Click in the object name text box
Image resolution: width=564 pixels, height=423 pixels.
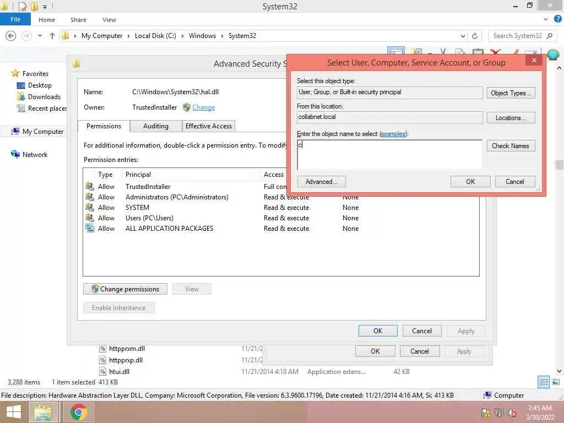389,155
